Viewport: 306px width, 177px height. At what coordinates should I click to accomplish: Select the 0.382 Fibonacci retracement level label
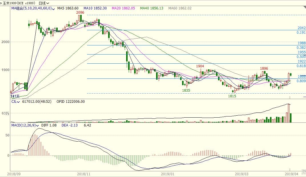pos(301,48)
